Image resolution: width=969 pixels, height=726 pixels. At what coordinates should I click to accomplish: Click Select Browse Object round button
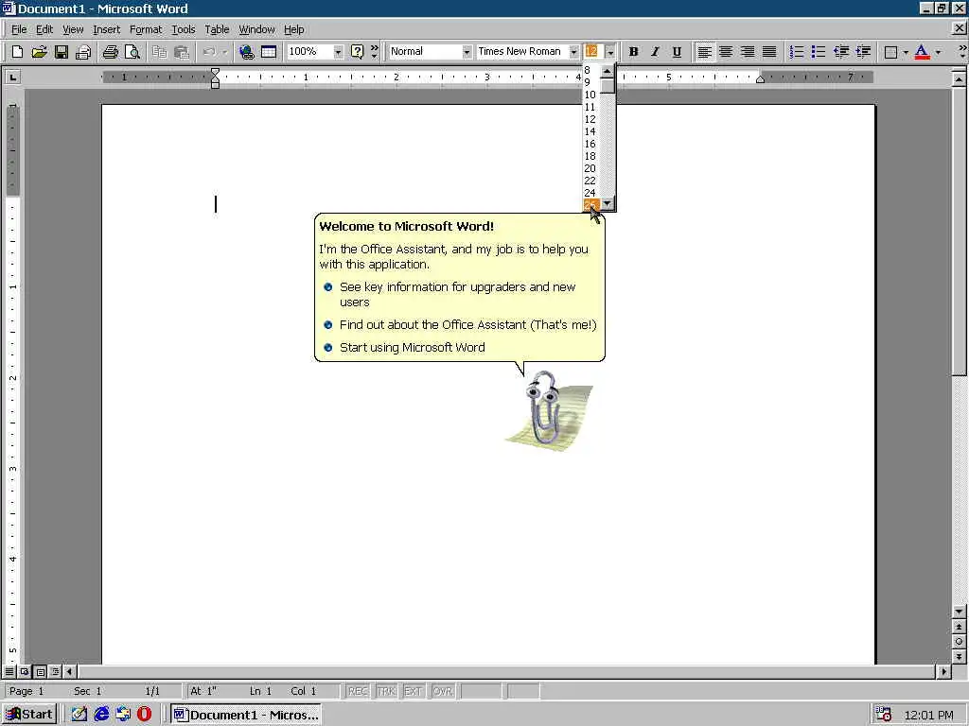(x=960, y=642)
